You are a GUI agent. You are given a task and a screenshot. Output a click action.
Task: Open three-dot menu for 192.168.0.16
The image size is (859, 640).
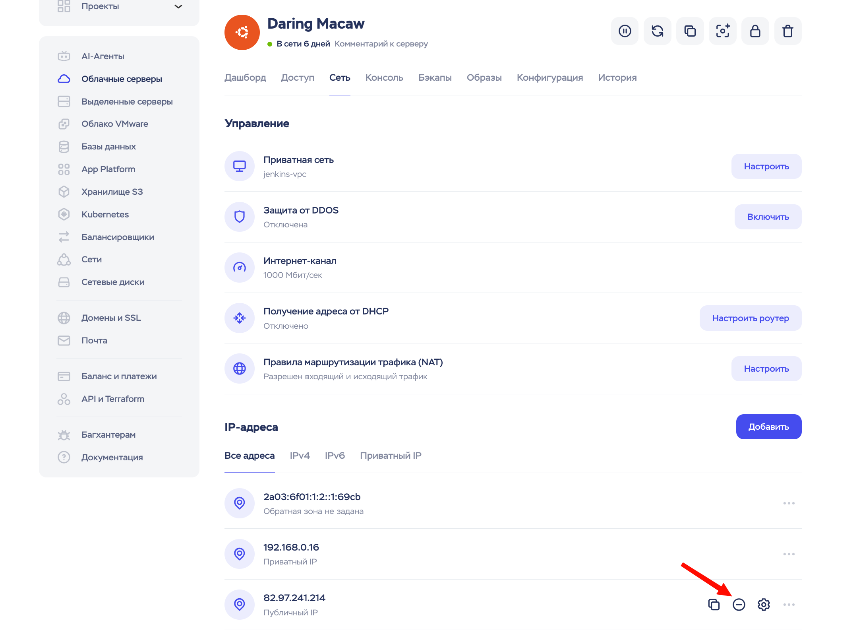tap(789, 554)
